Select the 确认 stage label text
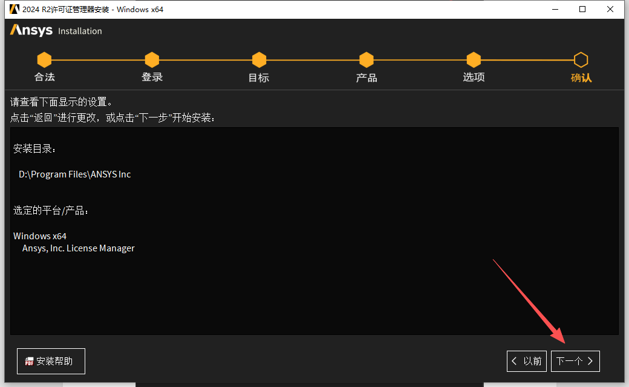Viewport: 629px width, 387px height. 581,78
